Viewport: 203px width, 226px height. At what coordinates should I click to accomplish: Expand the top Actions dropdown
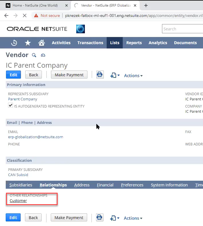(x=133, y=75)
